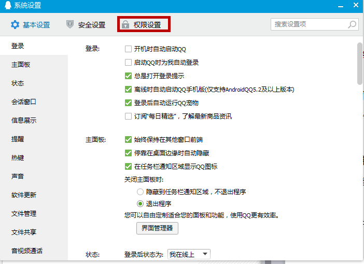Image resolution: width=364 pixels, height=264 pixels.
Task: Select the 退出程序 radio option
Action: pyautogui.click(x=140, y=204)
